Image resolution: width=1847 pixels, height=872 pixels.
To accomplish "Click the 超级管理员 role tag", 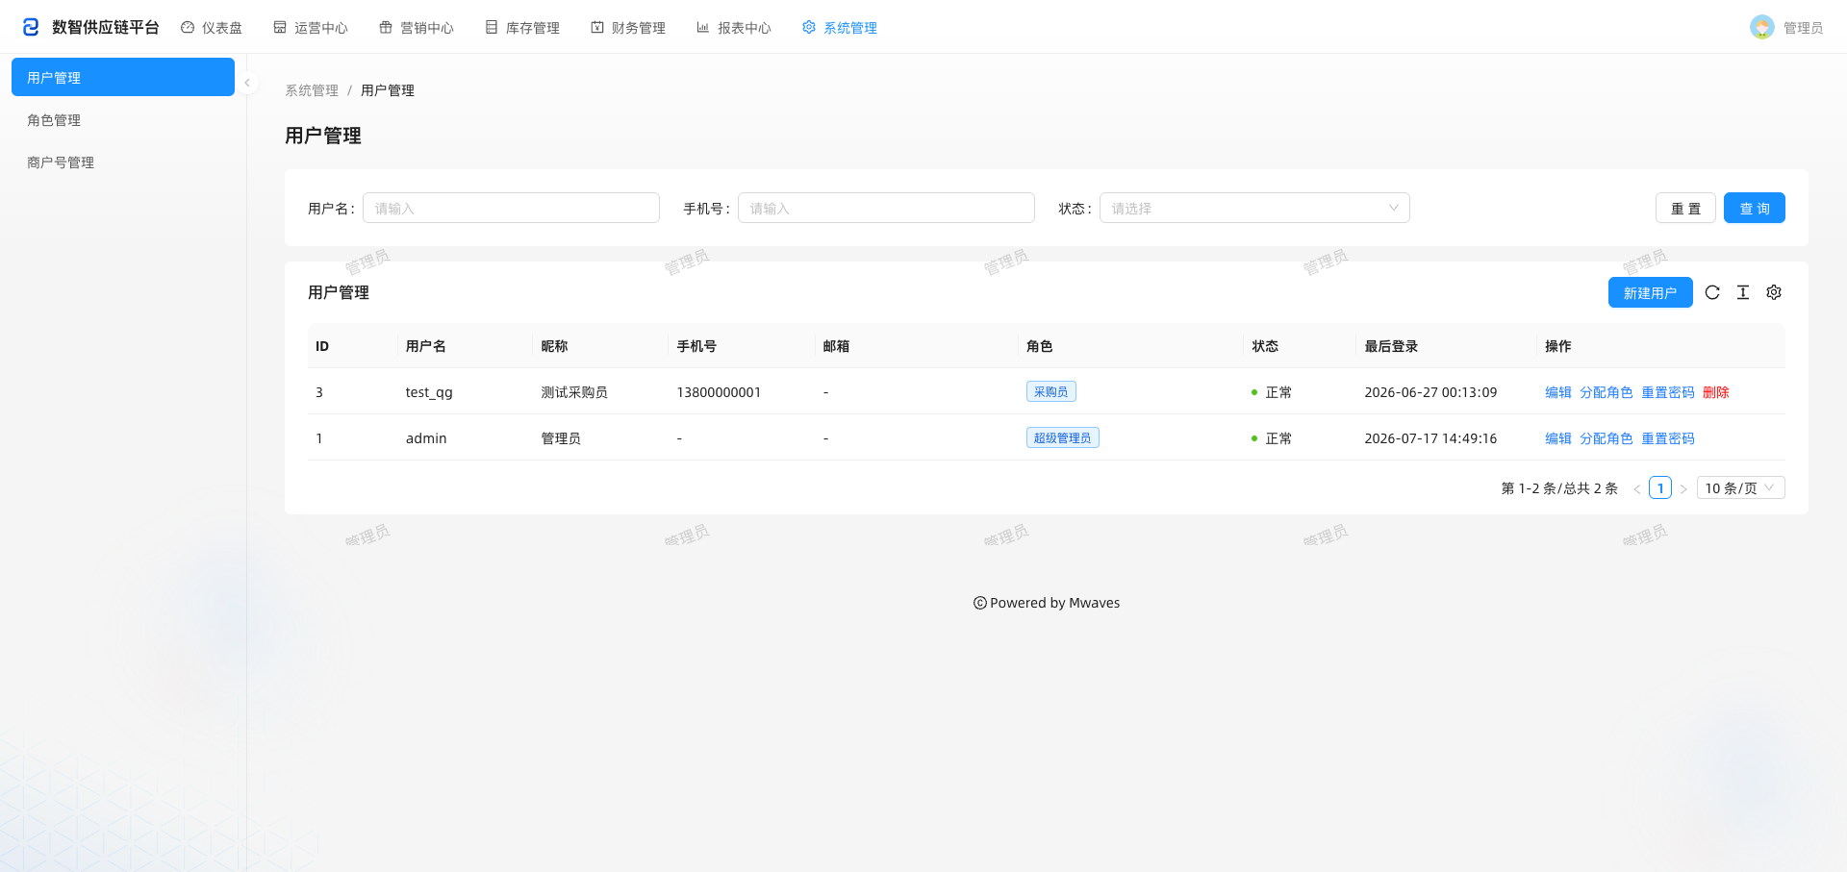I will (x=1063, y=437).
